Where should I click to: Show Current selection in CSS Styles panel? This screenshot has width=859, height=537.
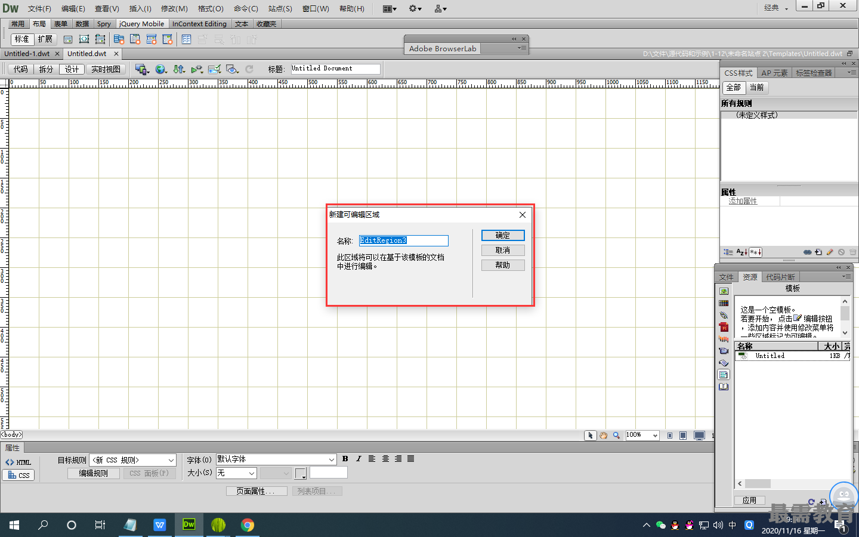757,88
